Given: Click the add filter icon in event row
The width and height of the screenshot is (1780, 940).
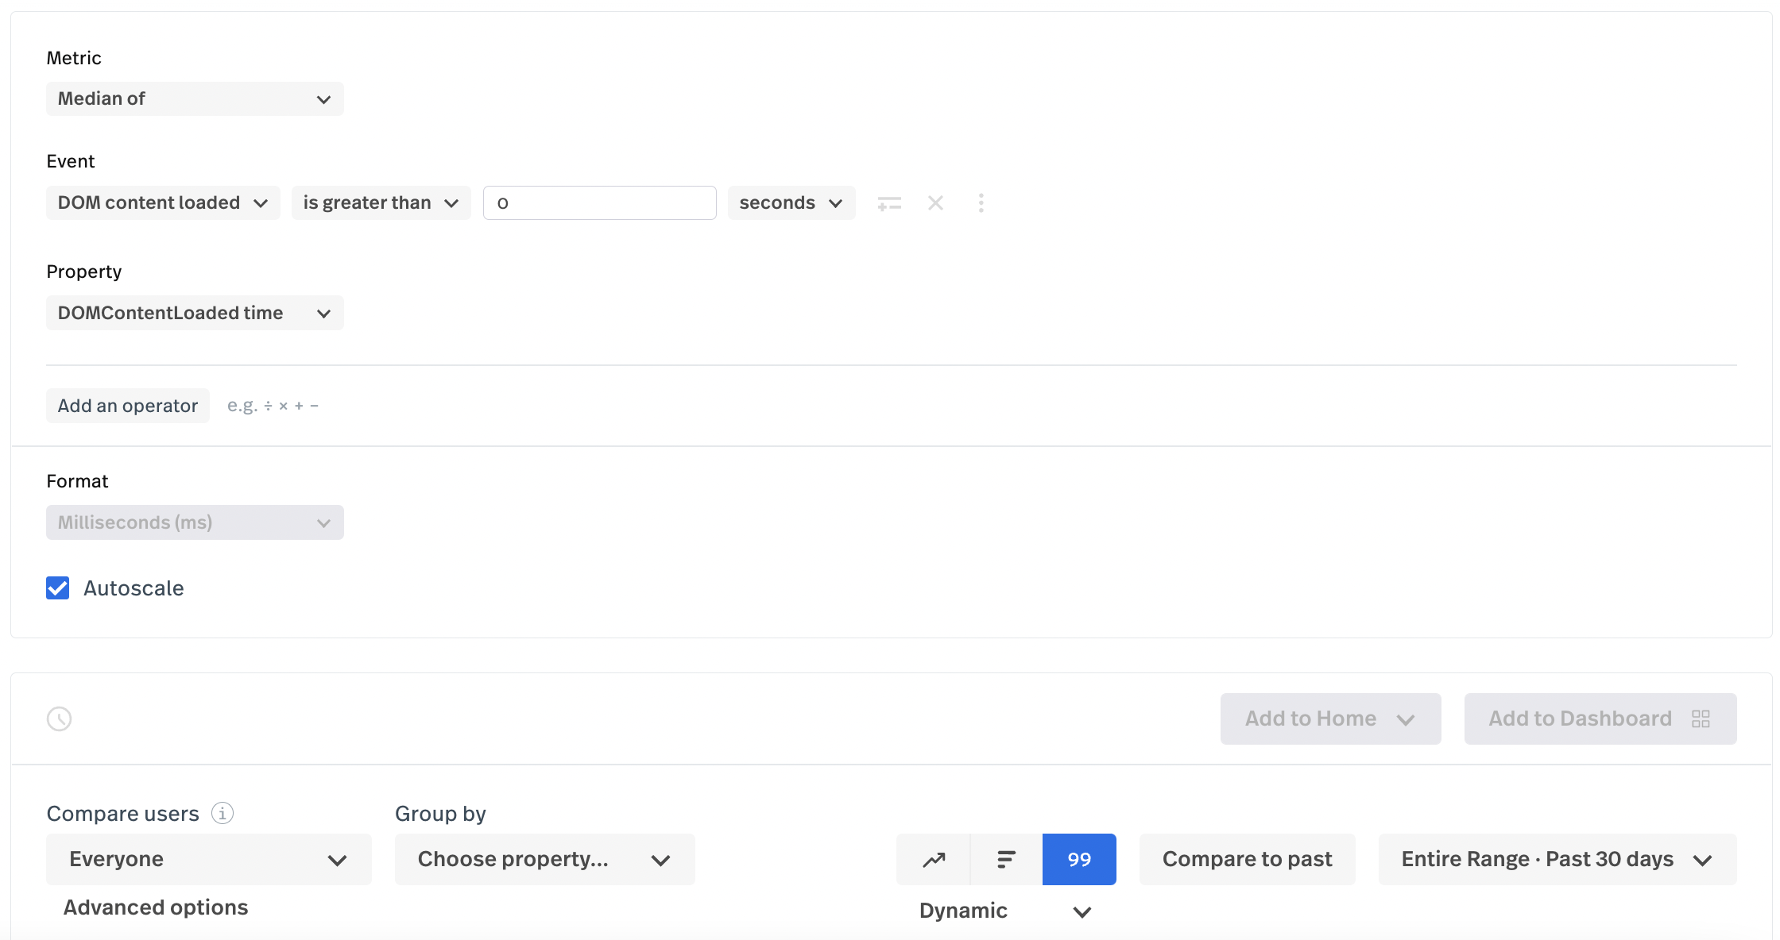Looking at the screenshot, I should pyautogui.click(x=889, y=203).
